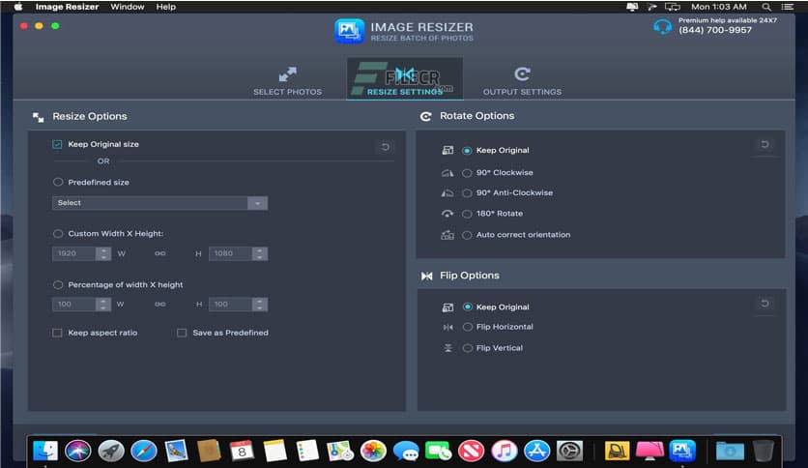Select 90° Anti-Clockwise rotation

pyautogui.click(x=467, y=192)
